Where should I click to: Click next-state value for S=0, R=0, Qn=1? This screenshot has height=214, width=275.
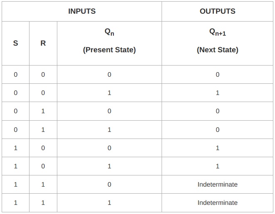click(x=218, y=93)
